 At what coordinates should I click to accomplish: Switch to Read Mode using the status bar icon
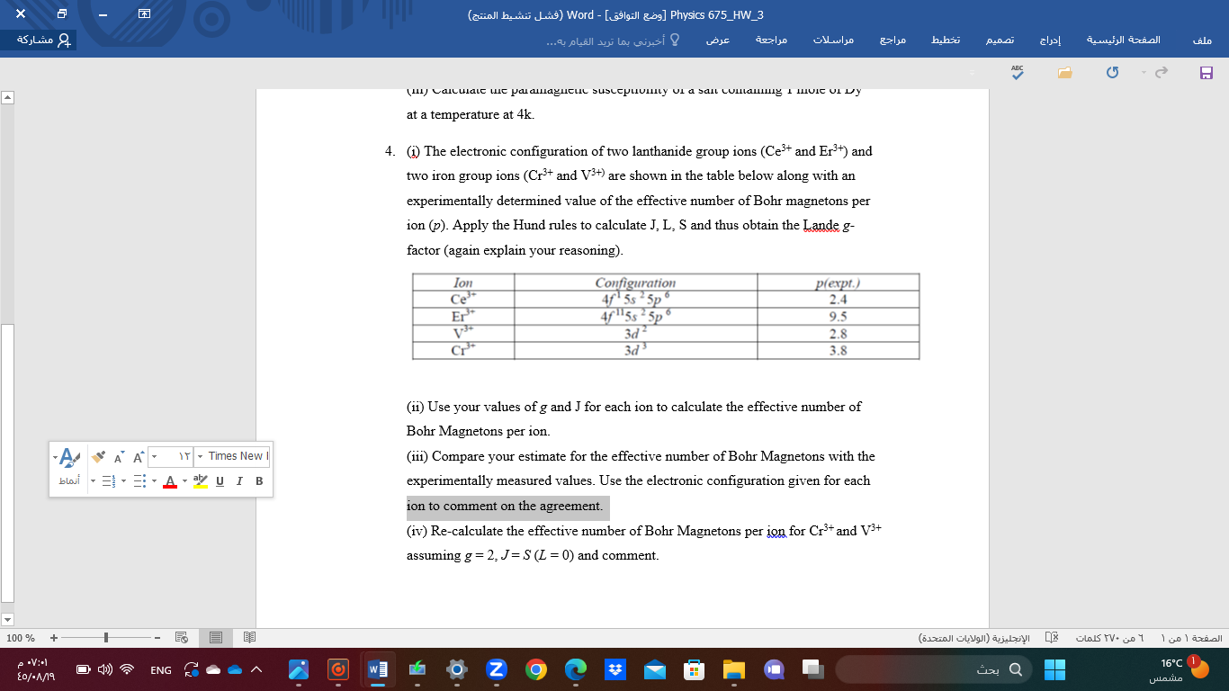click(x=248, y=636)
